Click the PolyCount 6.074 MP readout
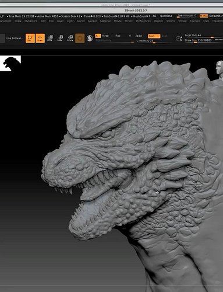This screenshot has height=292, width=223. click(116, 16)
